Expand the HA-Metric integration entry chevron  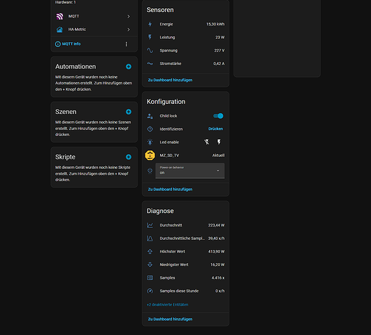click(129, 29)
